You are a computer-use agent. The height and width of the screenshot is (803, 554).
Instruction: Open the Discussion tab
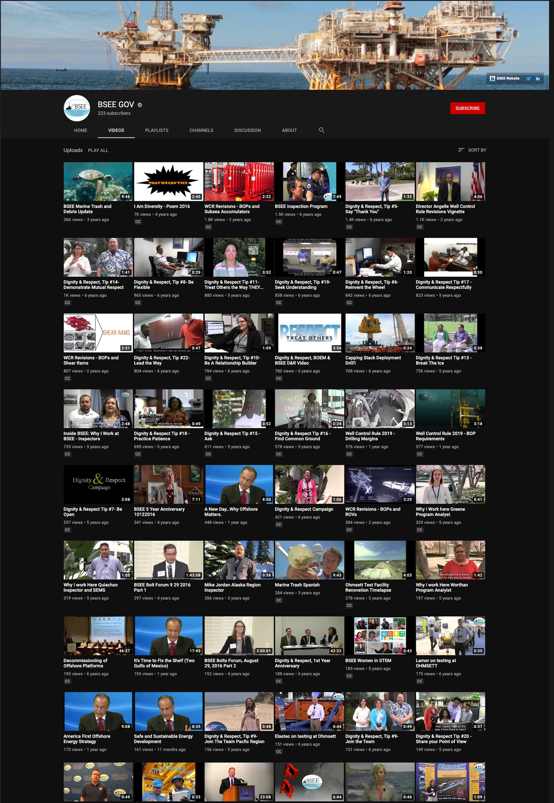(x=248, y=130)
